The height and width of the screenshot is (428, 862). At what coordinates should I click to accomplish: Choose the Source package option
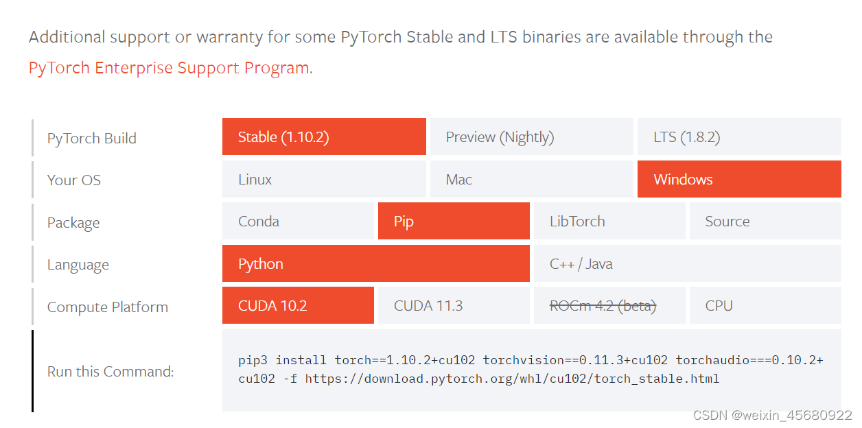(765, 221)
